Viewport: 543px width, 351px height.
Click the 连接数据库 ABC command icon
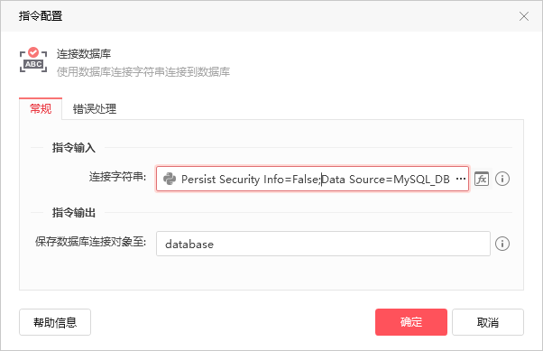(33, 60)
